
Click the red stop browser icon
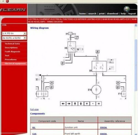click(7, 1)
